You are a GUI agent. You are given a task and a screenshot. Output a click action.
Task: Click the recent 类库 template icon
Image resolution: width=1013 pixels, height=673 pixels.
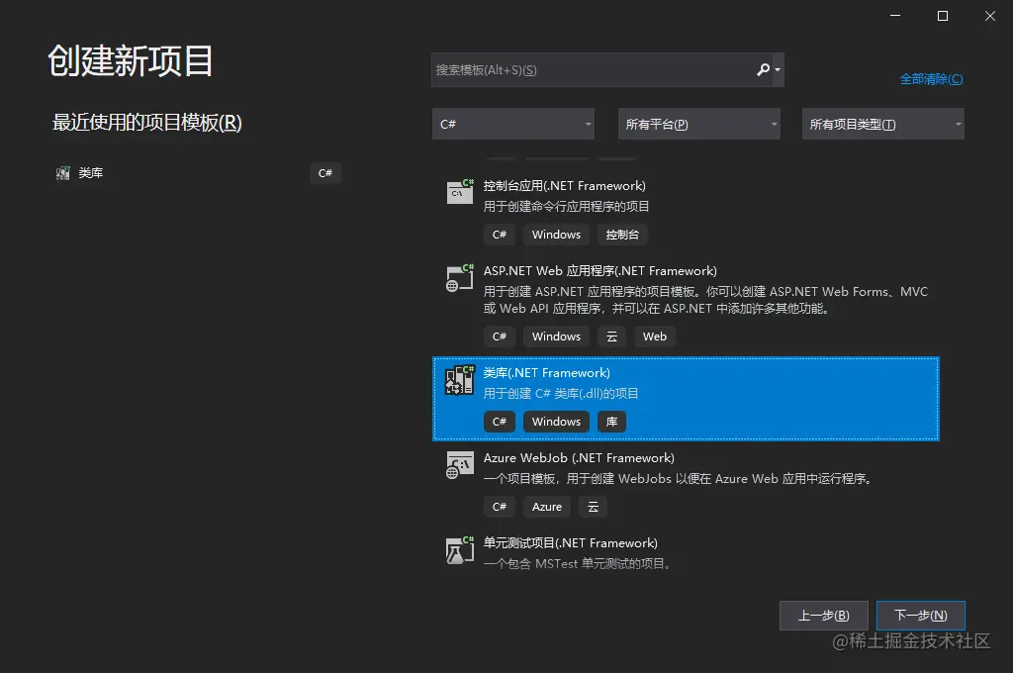tap(62, 173)
